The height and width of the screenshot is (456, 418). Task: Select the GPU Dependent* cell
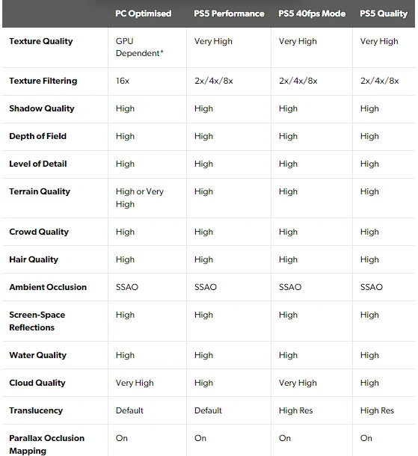coord(140,47)
